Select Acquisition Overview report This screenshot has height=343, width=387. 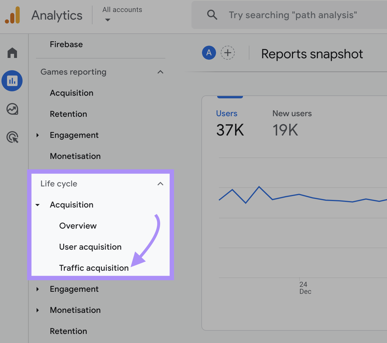click(x=78, y=226)
